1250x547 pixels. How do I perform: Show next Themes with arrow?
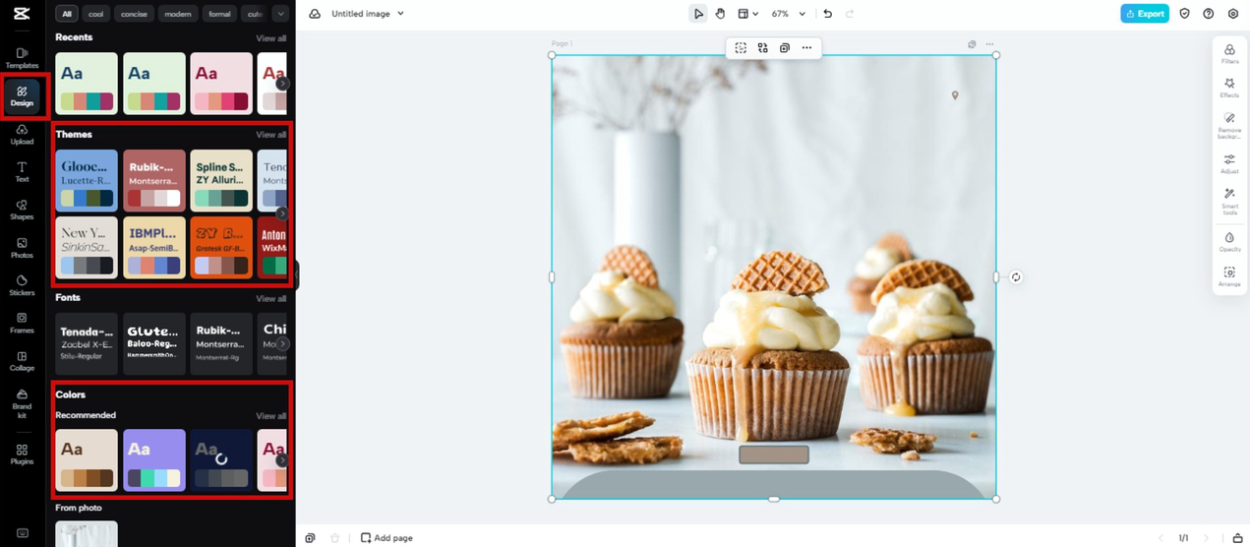tap(282, 213)
